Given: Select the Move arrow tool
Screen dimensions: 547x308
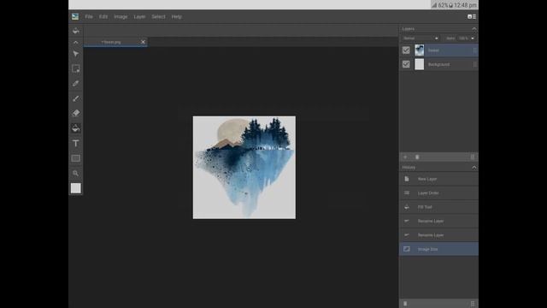Looking at the screenshot, I should [76, 54].
